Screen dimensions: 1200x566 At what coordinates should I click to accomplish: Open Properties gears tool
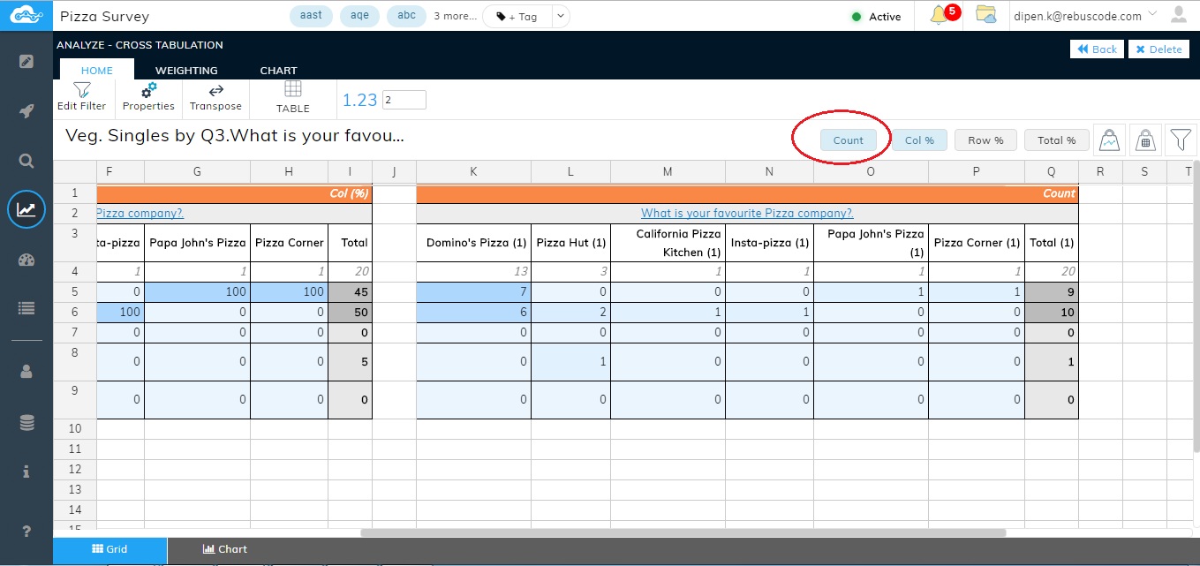(148, 97)
